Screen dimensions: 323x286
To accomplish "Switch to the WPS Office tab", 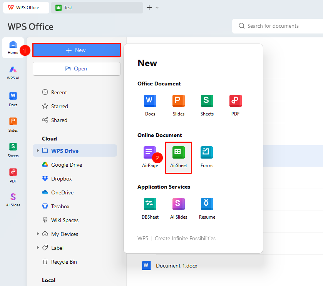I will 26,8.
